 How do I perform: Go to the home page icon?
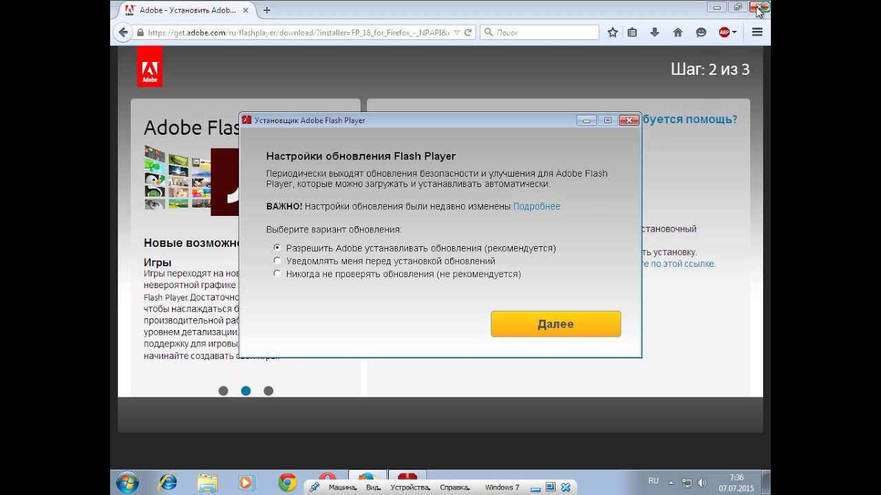[678, 32]
